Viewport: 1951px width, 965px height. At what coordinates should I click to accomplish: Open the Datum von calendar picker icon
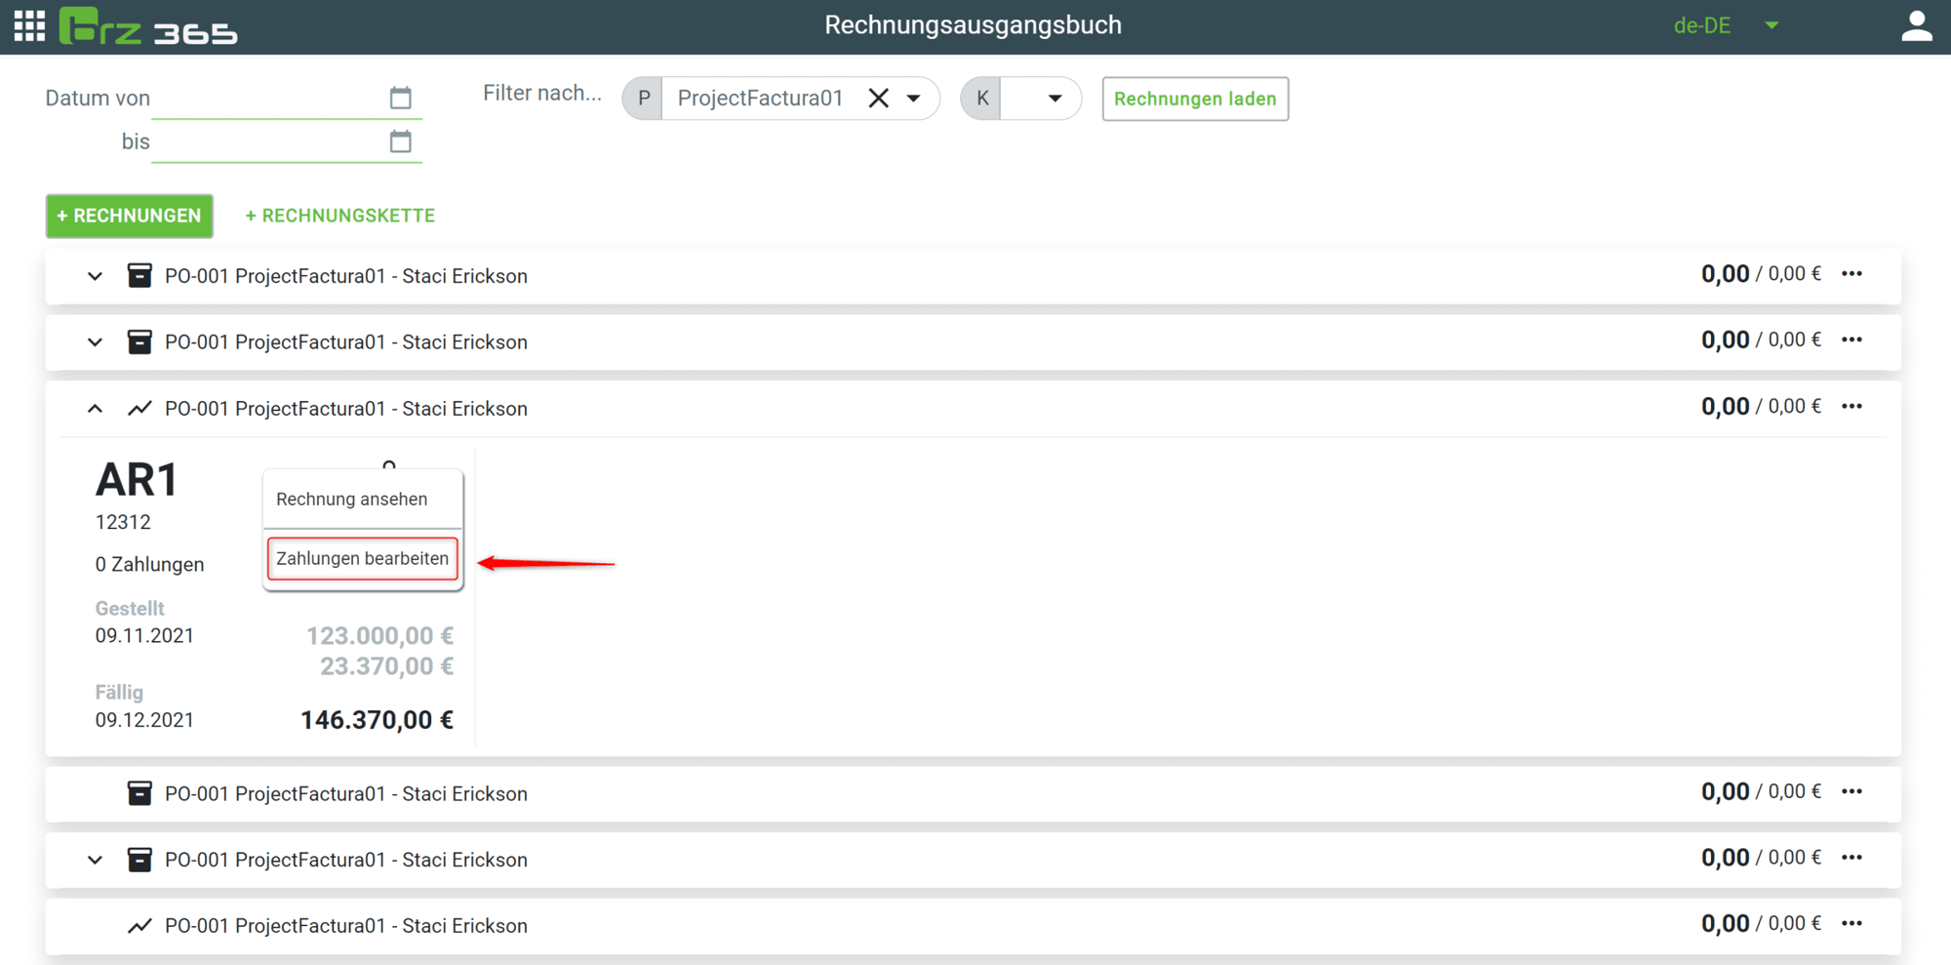(x=400, y=98)
